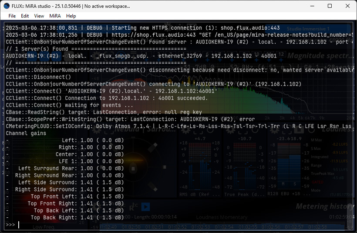Open the View menu
357x233 pixels.
point(39,16)
